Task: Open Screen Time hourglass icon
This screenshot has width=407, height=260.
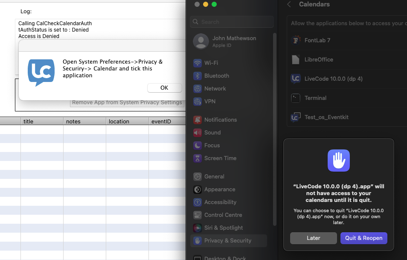Action: click(x=198, y=158)
